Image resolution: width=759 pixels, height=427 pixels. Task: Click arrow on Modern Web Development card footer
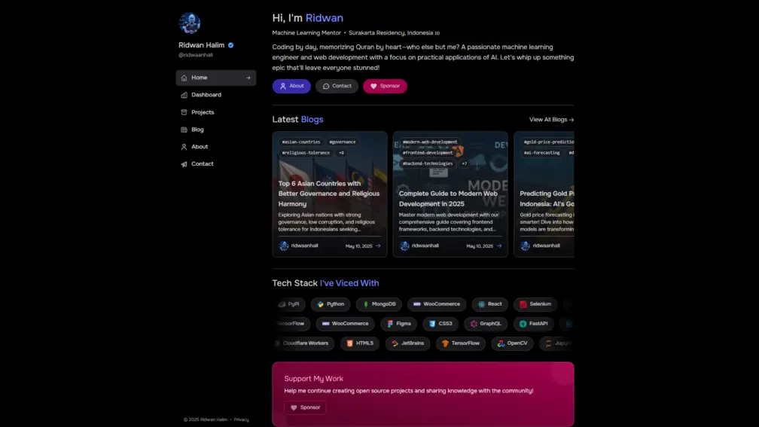[x=499, y=246]
